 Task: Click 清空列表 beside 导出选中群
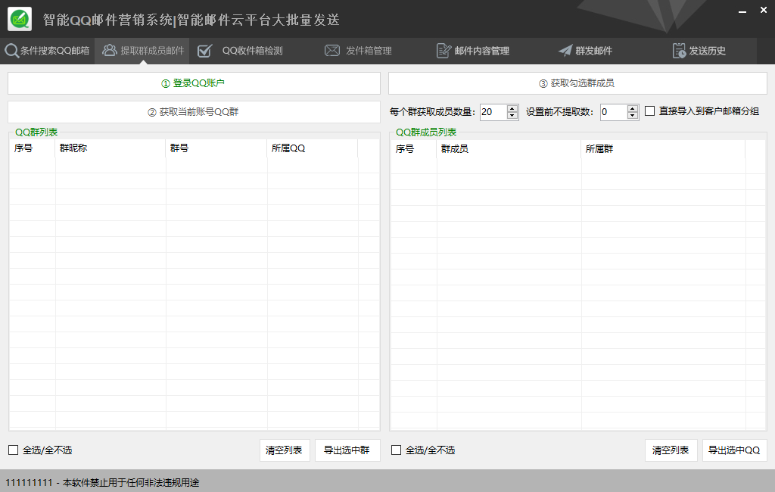click(285, 450)
